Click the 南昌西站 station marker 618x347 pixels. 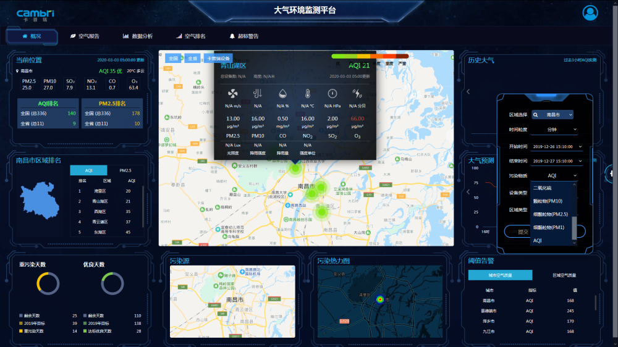288,206
